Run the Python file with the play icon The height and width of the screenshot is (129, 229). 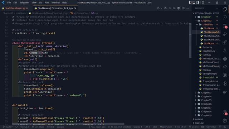[158, 8]
